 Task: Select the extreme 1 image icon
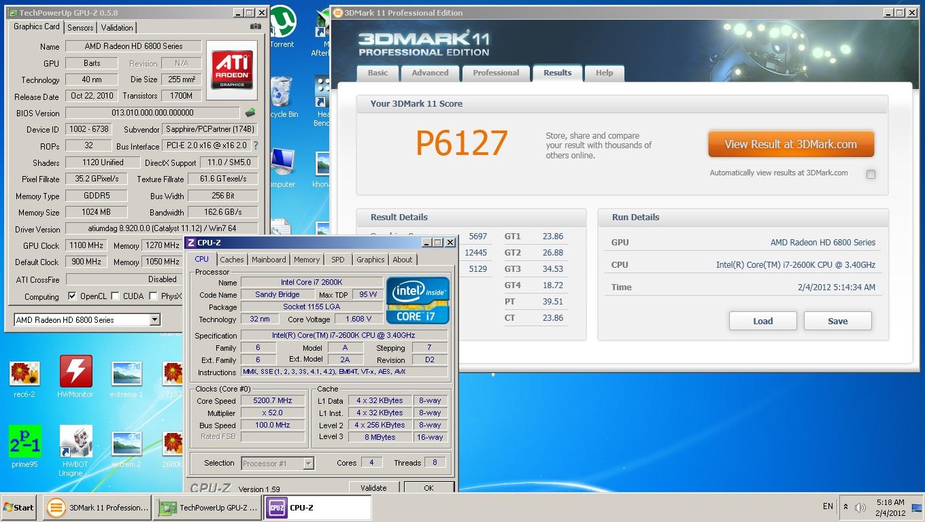[127, 379]
